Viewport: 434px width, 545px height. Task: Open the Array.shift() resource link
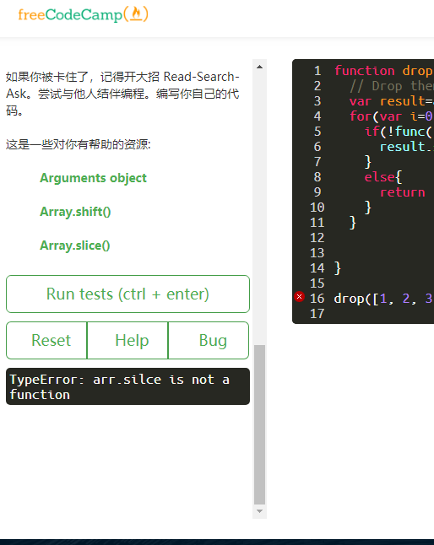pos(75,212)
